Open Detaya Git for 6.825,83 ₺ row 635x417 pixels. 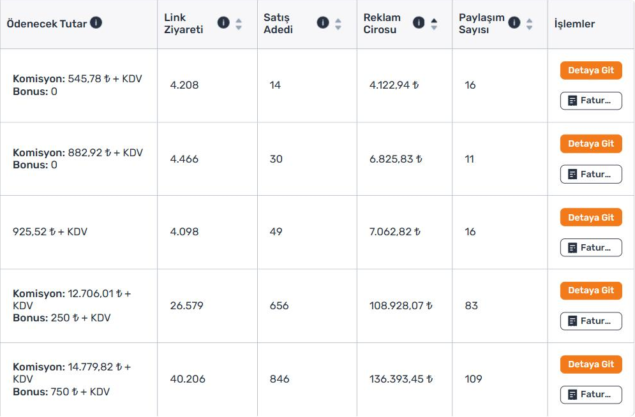pos(591,143)
